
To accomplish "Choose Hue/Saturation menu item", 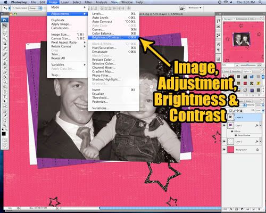I will pyautogui.click(x=113, y=48).
